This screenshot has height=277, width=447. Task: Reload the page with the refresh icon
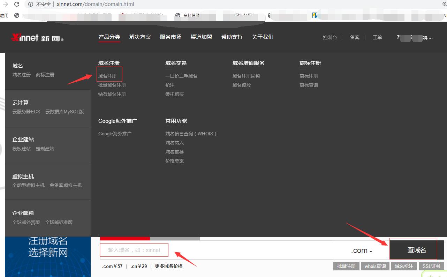tap(17, 4)
